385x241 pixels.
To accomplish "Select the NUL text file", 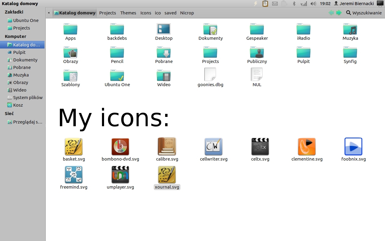I will [x=257, y=74].
